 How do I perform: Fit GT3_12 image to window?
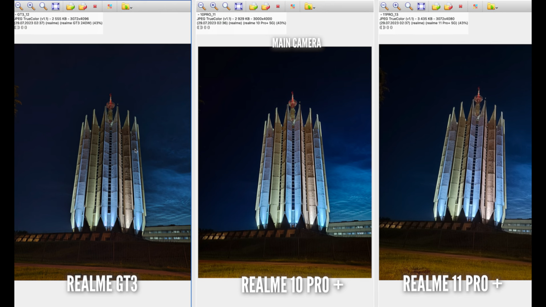56,6
